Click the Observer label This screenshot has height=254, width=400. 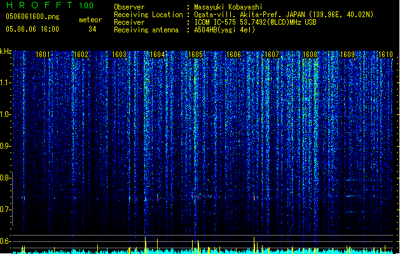(x=129, y=7)
